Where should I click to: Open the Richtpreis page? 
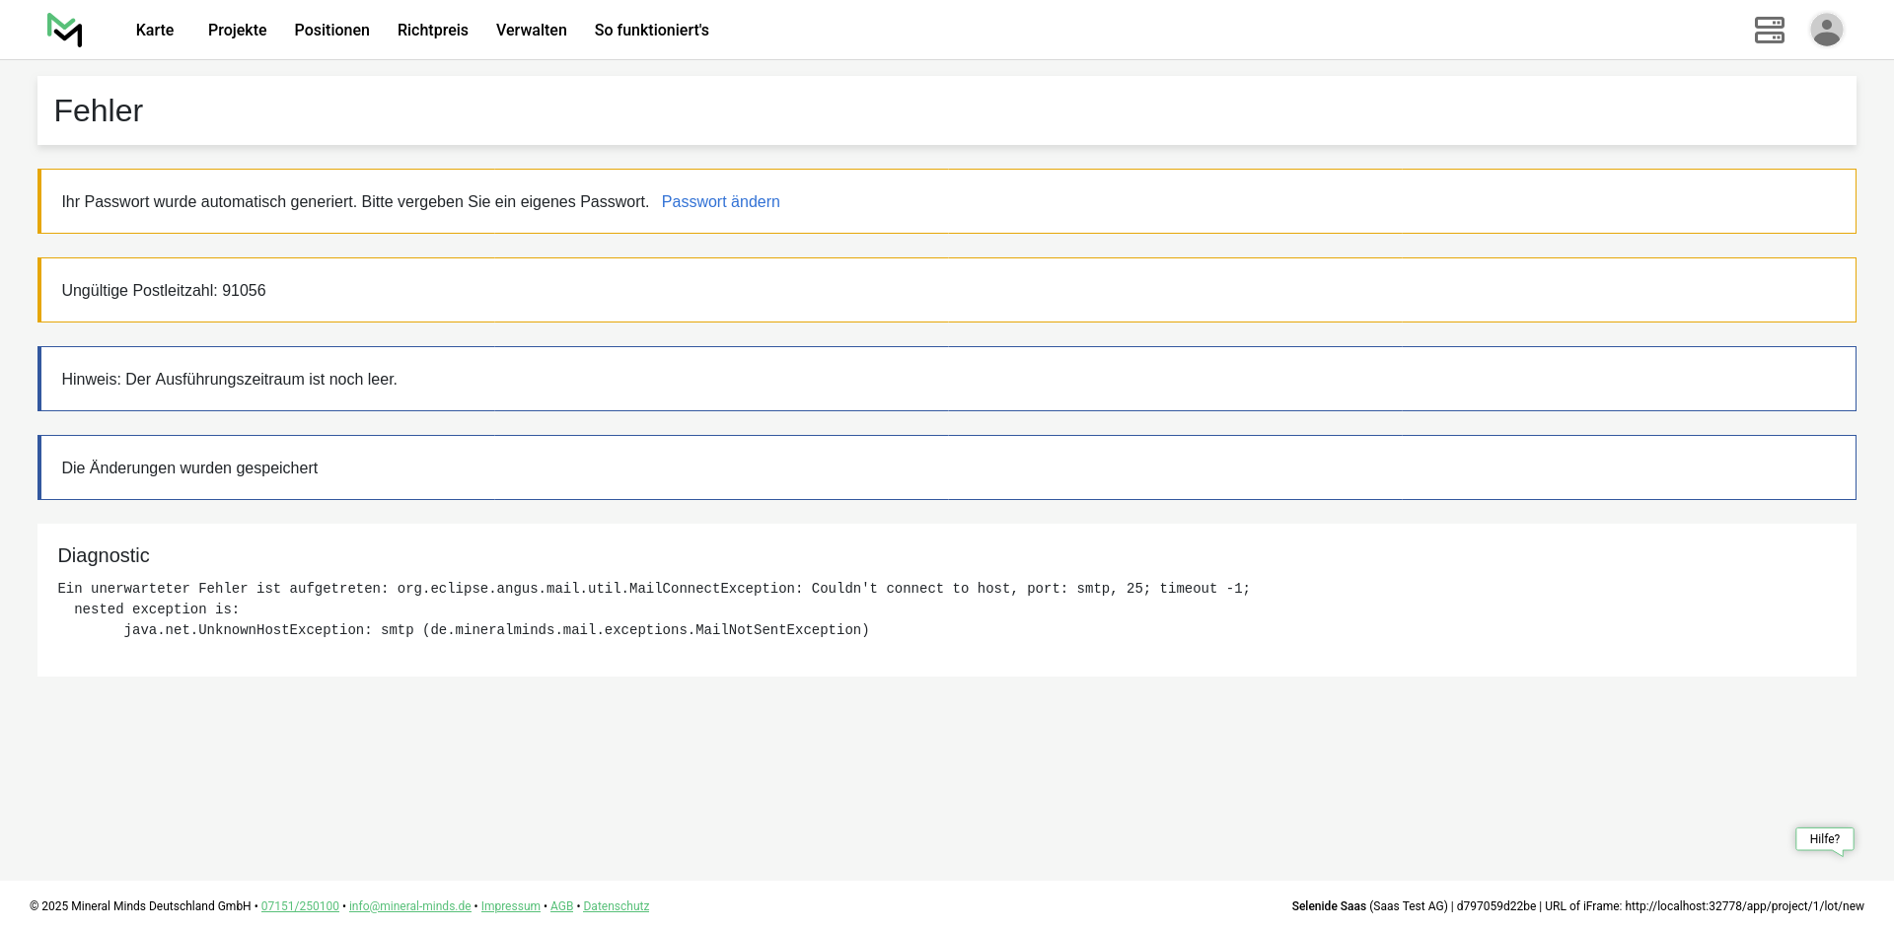432,31
